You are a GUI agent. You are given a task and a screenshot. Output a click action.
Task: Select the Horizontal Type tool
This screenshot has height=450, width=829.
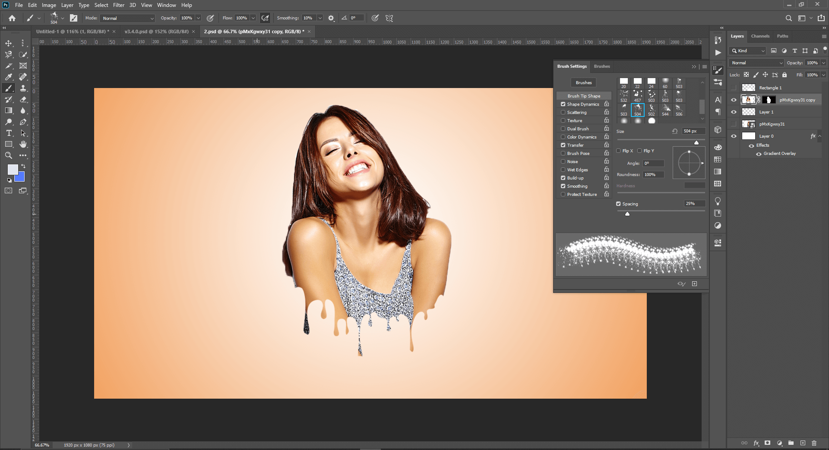(9, 133)
